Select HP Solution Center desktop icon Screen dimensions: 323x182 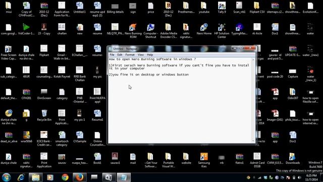pos(222,31)
